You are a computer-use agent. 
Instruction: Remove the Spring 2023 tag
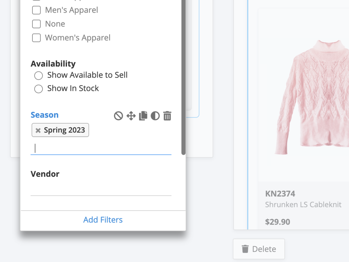[38, 130]
